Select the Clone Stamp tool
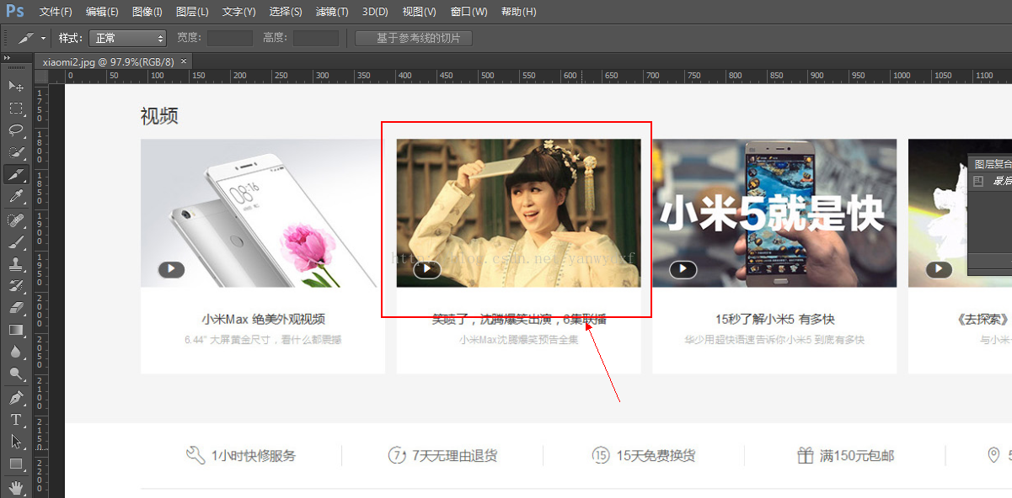Viewport: 1012px width, 498px height. click(x=16, y=263)
